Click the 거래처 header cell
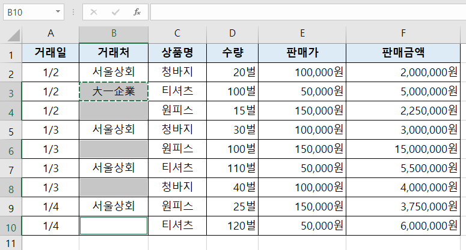This screenshot has height=250, width=466. (114, 53)
